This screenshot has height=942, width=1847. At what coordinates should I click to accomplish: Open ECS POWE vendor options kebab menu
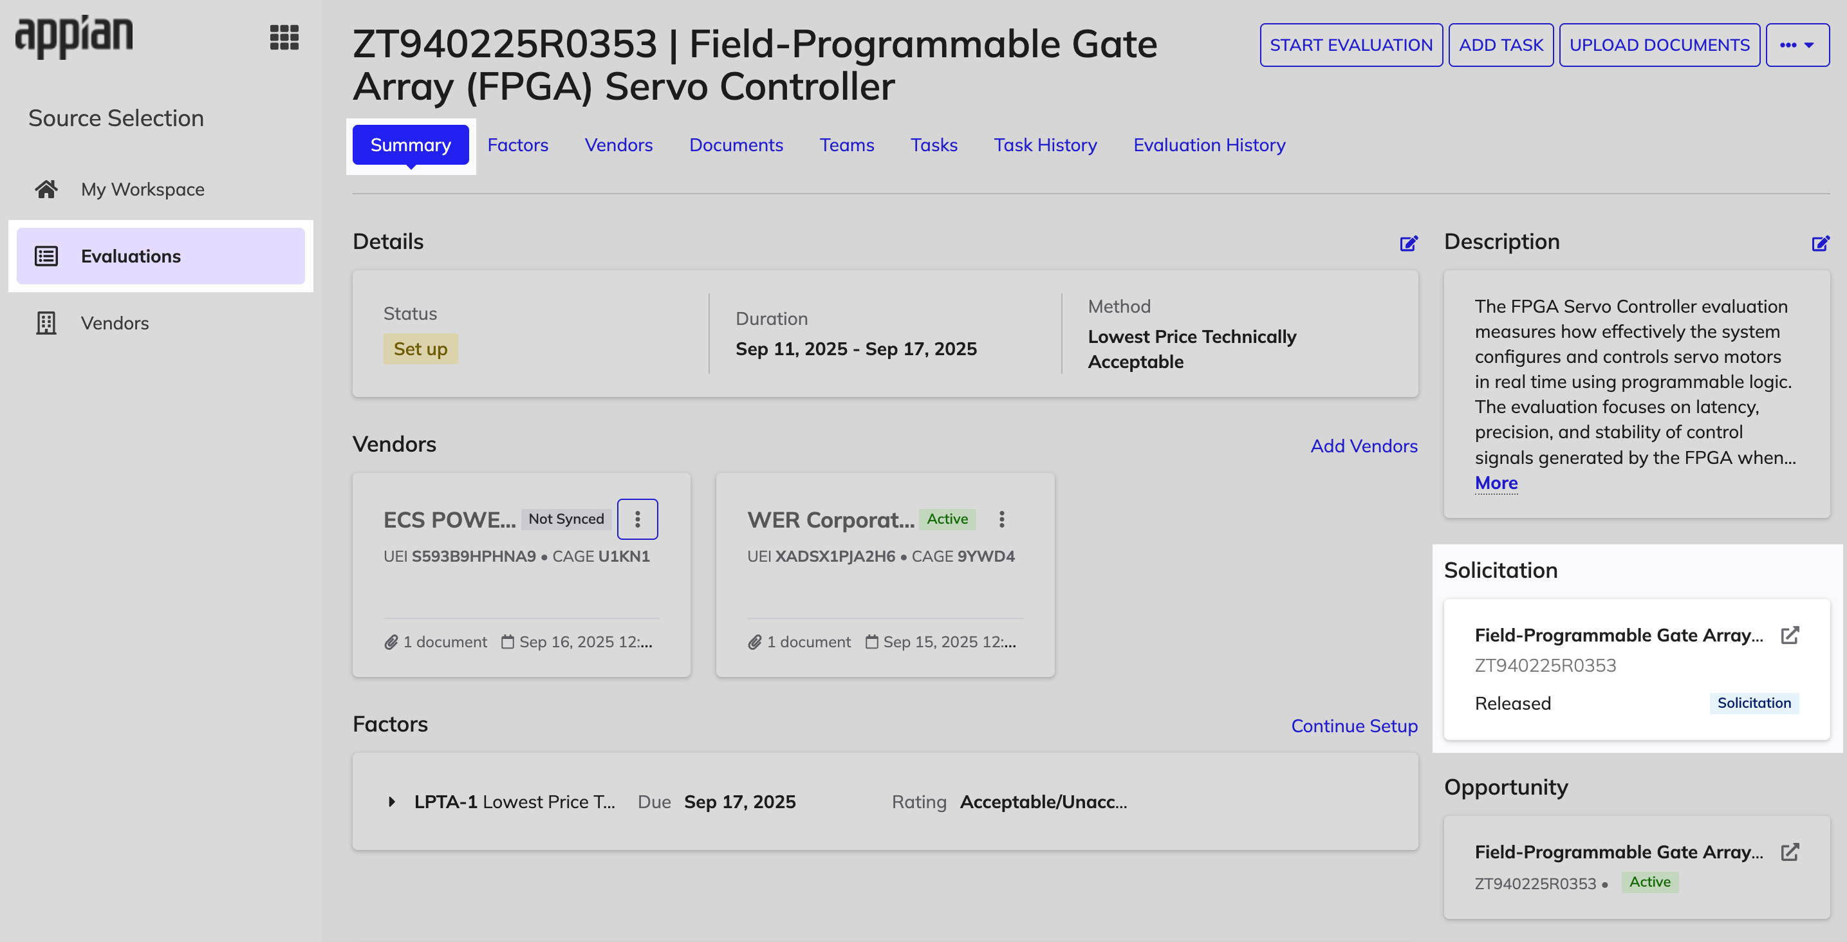(x=637, y=519)
